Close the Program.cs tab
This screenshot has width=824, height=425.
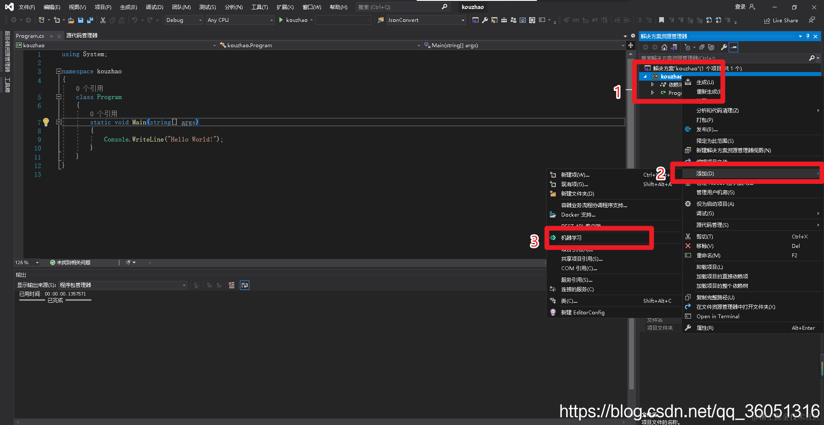click(x=59, y=36)
